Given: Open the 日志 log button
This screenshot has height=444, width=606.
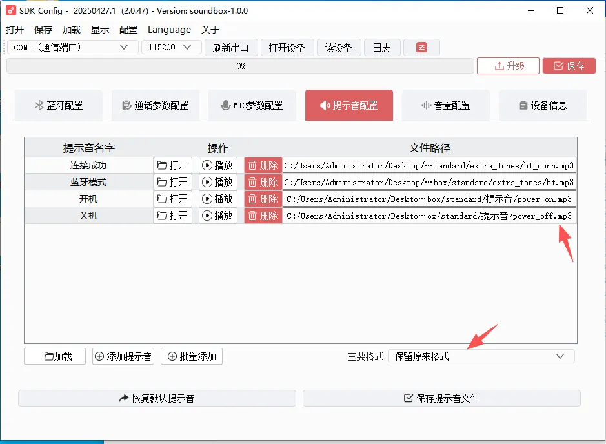Looking at the screenshot, I should click(382, 48).
